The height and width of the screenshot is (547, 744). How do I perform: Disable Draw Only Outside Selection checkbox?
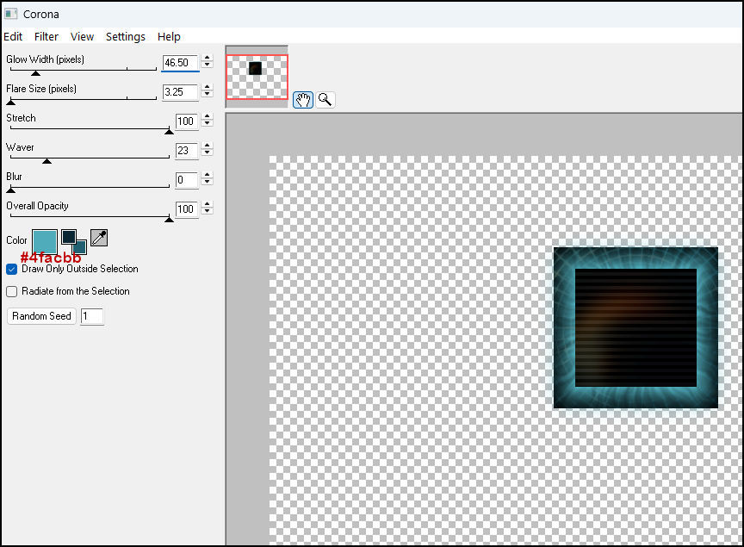click(x=12, y=269)
